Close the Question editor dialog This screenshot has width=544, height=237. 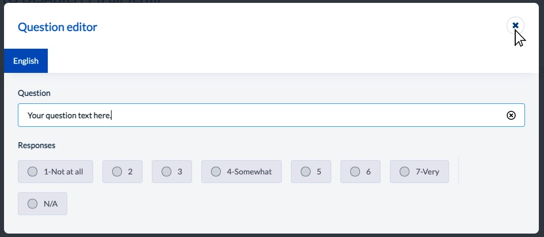[x=515, y=26]
